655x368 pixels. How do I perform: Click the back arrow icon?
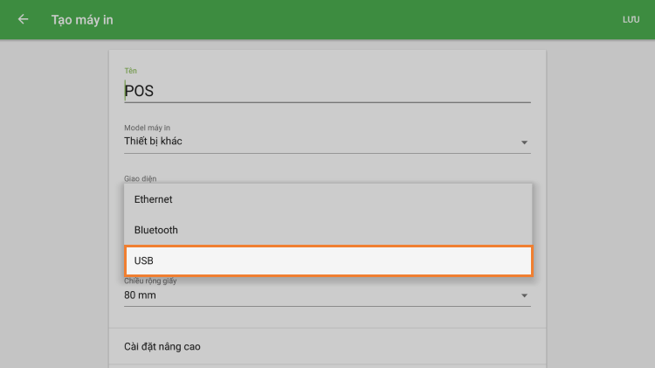(x=23, y=19)
